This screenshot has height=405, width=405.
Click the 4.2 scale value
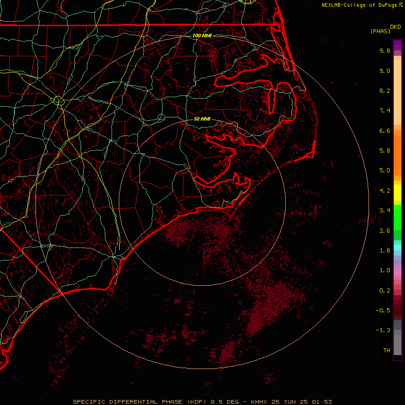click(385, 191)
